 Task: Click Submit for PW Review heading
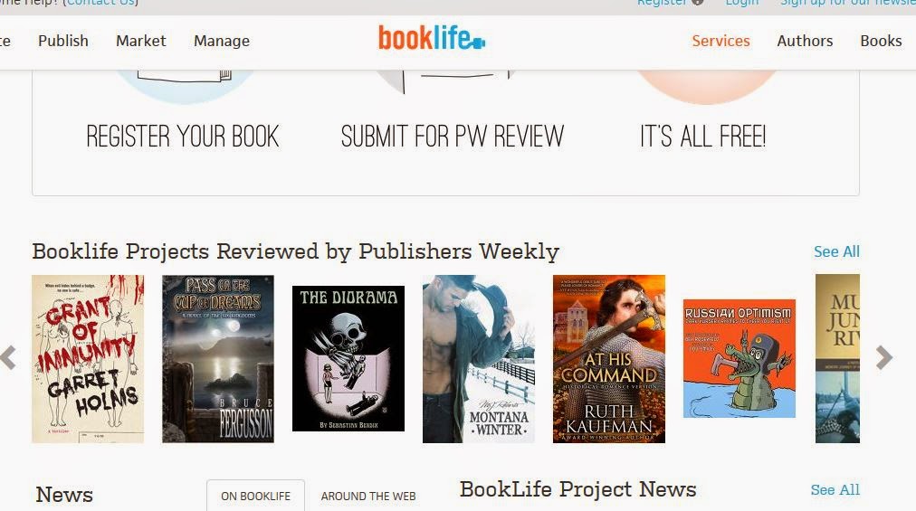tap(453, 137)
